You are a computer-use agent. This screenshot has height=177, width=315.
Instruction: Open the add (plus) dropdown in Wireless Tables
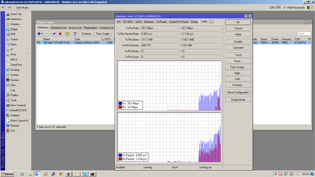(40, 34)
